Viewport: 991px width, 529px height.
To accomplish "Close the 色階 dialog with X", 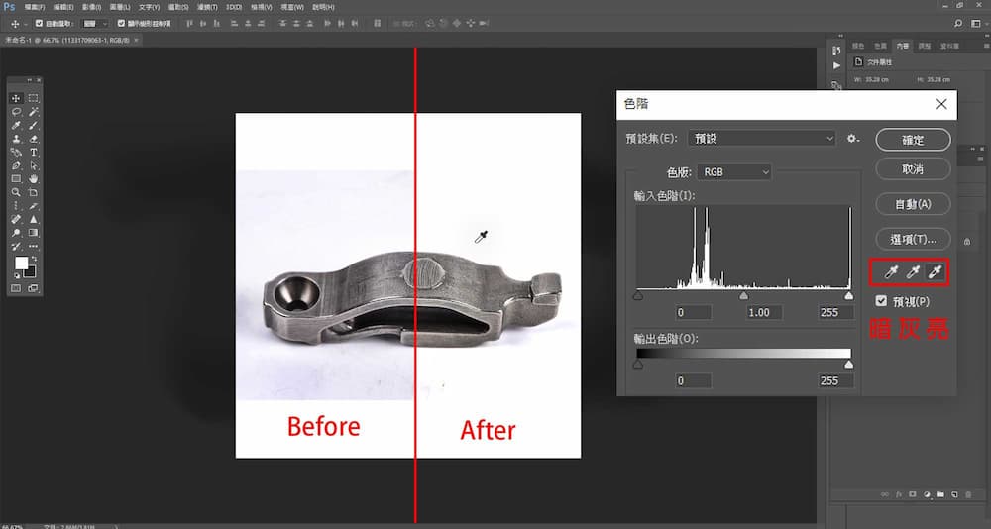I will point(941,104).
